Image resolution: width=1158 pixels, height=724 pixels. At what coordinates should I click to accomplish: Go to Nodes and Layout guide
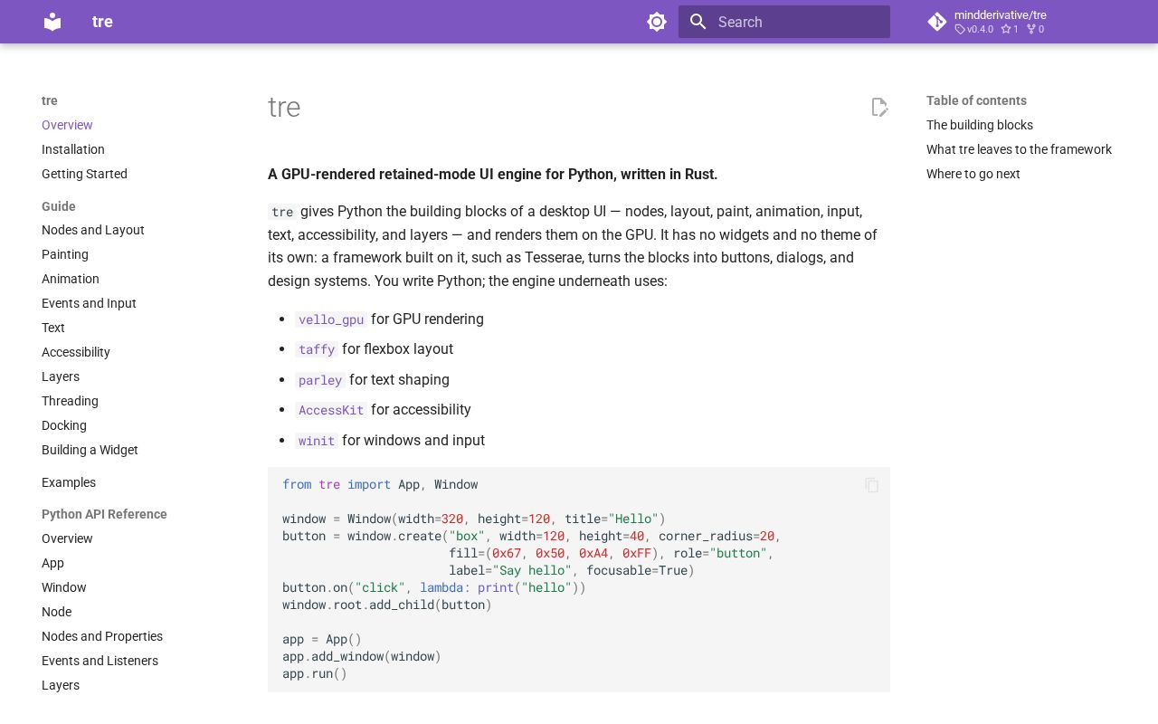[x=93, y=230]
